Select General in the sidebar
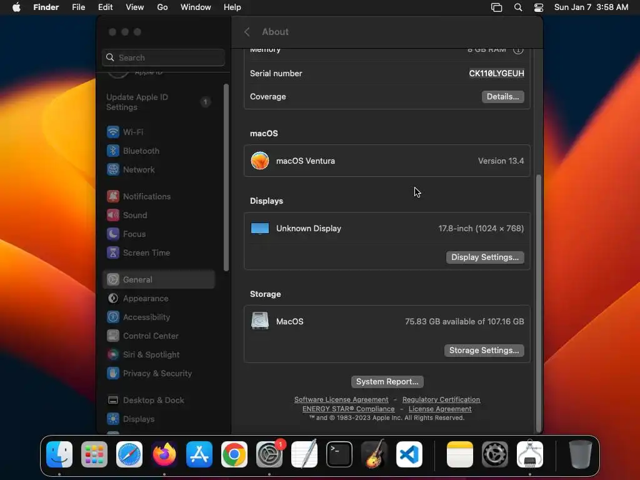Viewport: 640px width, 480px height. click(159, 279)
